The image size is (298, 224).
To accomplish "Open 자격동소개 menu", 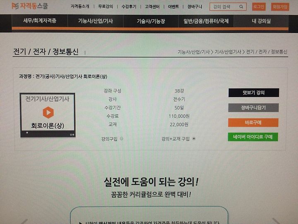I will (x=80, y=7).
